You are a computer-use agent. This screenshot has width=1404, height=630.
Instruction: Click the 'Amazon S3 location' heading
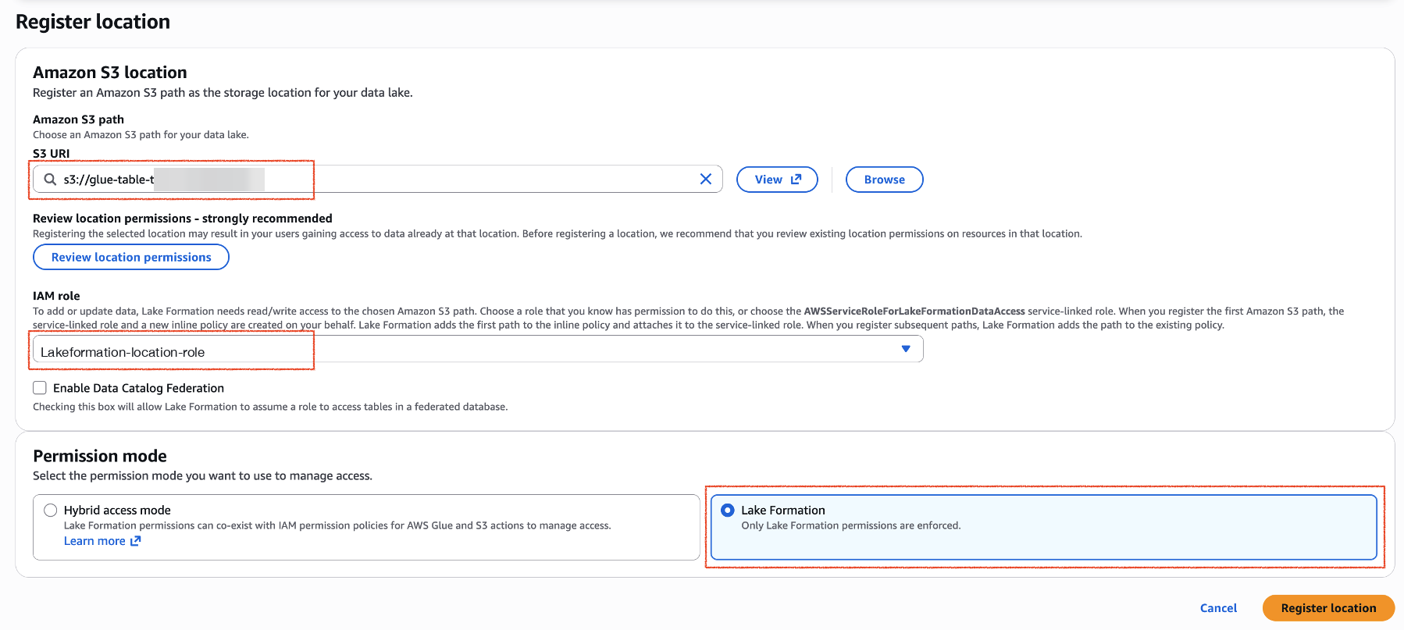[x=110, y=73]
